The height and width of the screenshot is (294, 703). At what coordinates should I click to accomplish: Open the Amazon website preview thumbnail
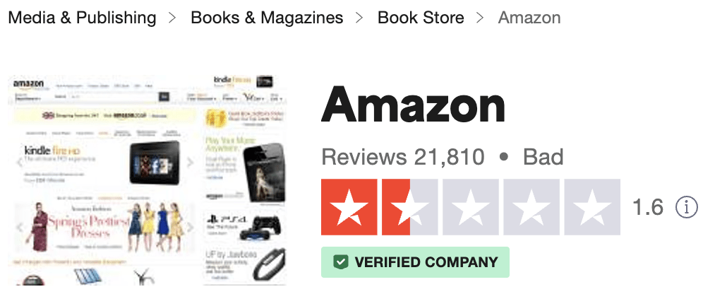[147, 180]
